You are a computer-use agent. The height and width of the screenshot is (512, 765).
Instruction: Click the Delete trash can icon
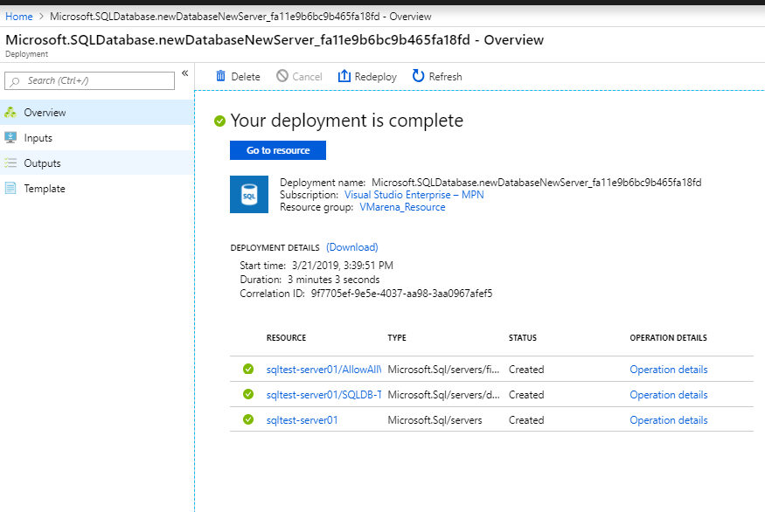(x=220, y=76)
